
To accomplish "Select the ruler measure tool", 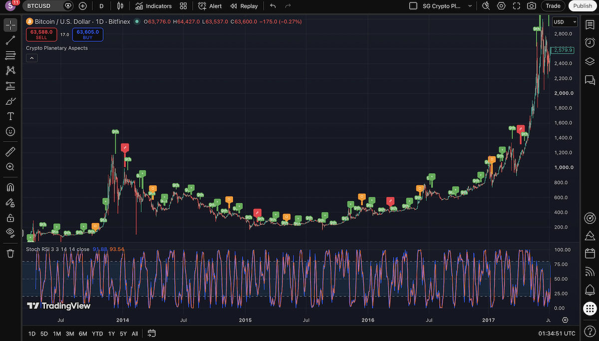I will click(x=10, y=152).
